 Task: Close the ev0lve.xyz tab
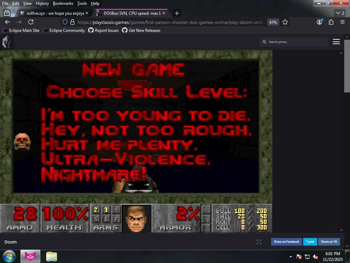click(87, 13)
